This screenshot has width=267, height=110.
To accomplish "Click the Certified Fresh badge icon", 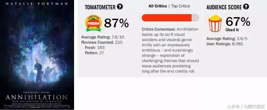I will pos(93,23).
